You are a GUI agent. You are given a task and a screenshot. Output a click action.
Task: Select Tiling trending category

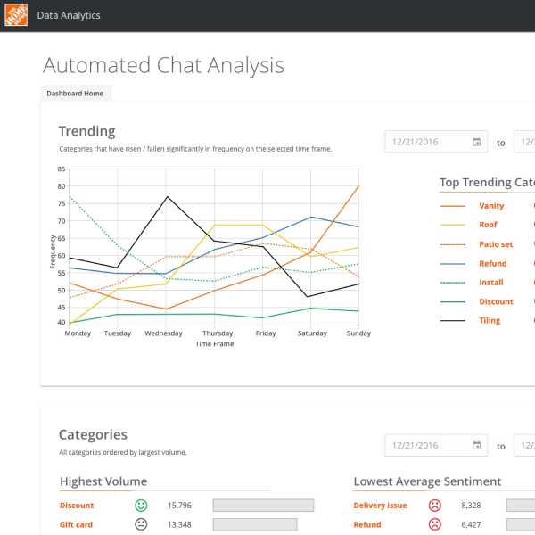point(490,320)
